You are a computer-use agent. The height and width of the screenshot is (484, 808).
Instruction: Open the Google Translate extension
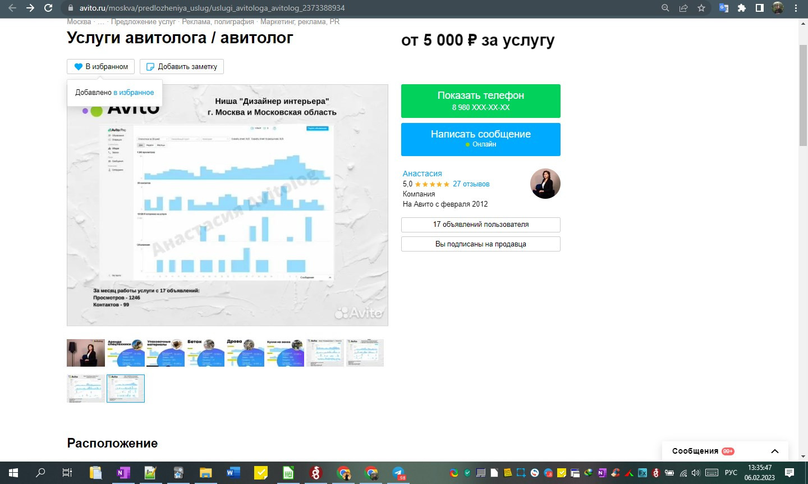click(x=724, y=8)
